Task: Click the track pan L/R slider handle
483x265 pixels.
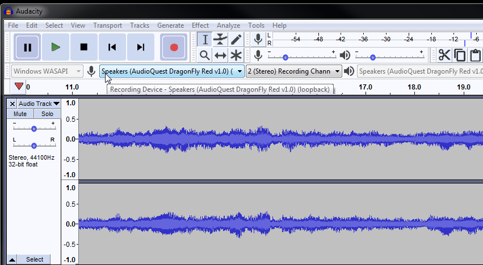Action: [34, 146]
